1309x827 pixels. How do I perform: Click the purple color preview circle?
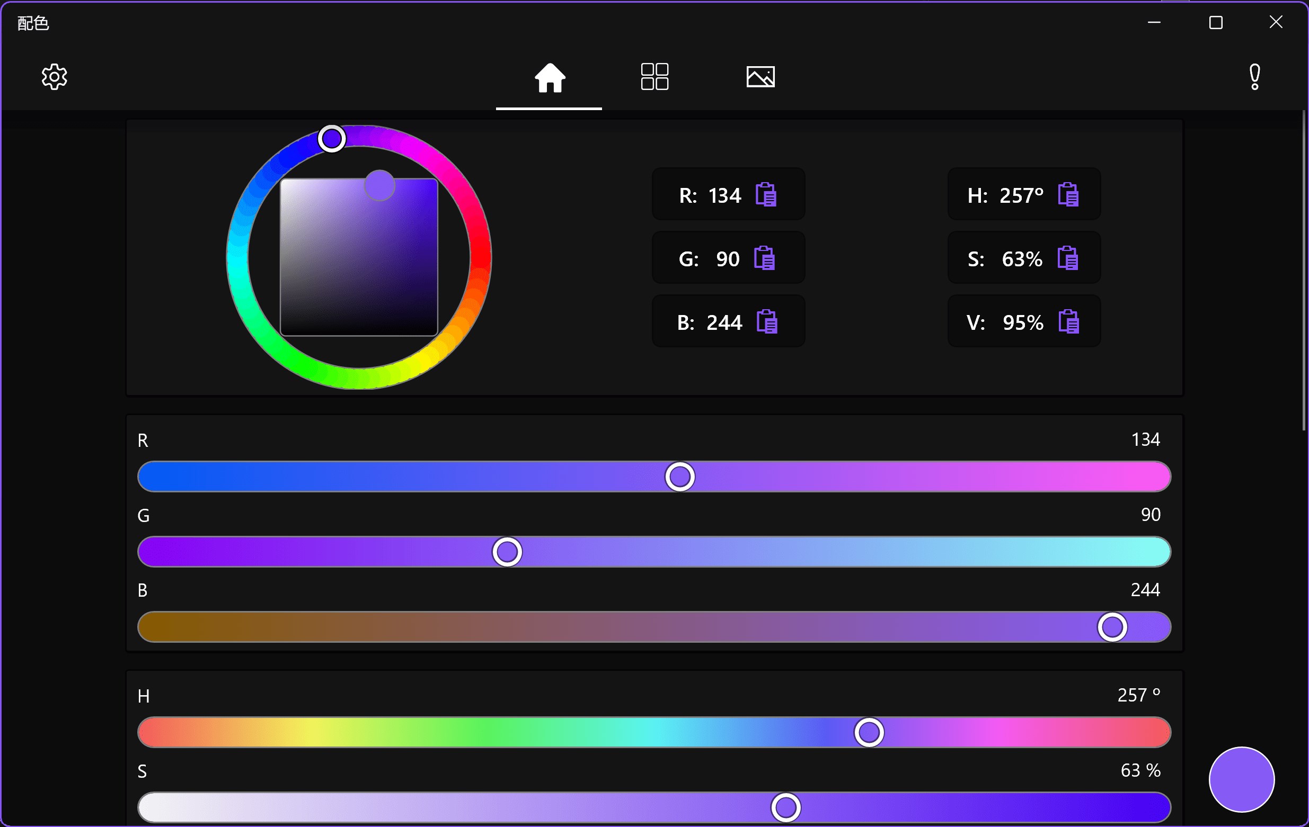[1241, 779]
